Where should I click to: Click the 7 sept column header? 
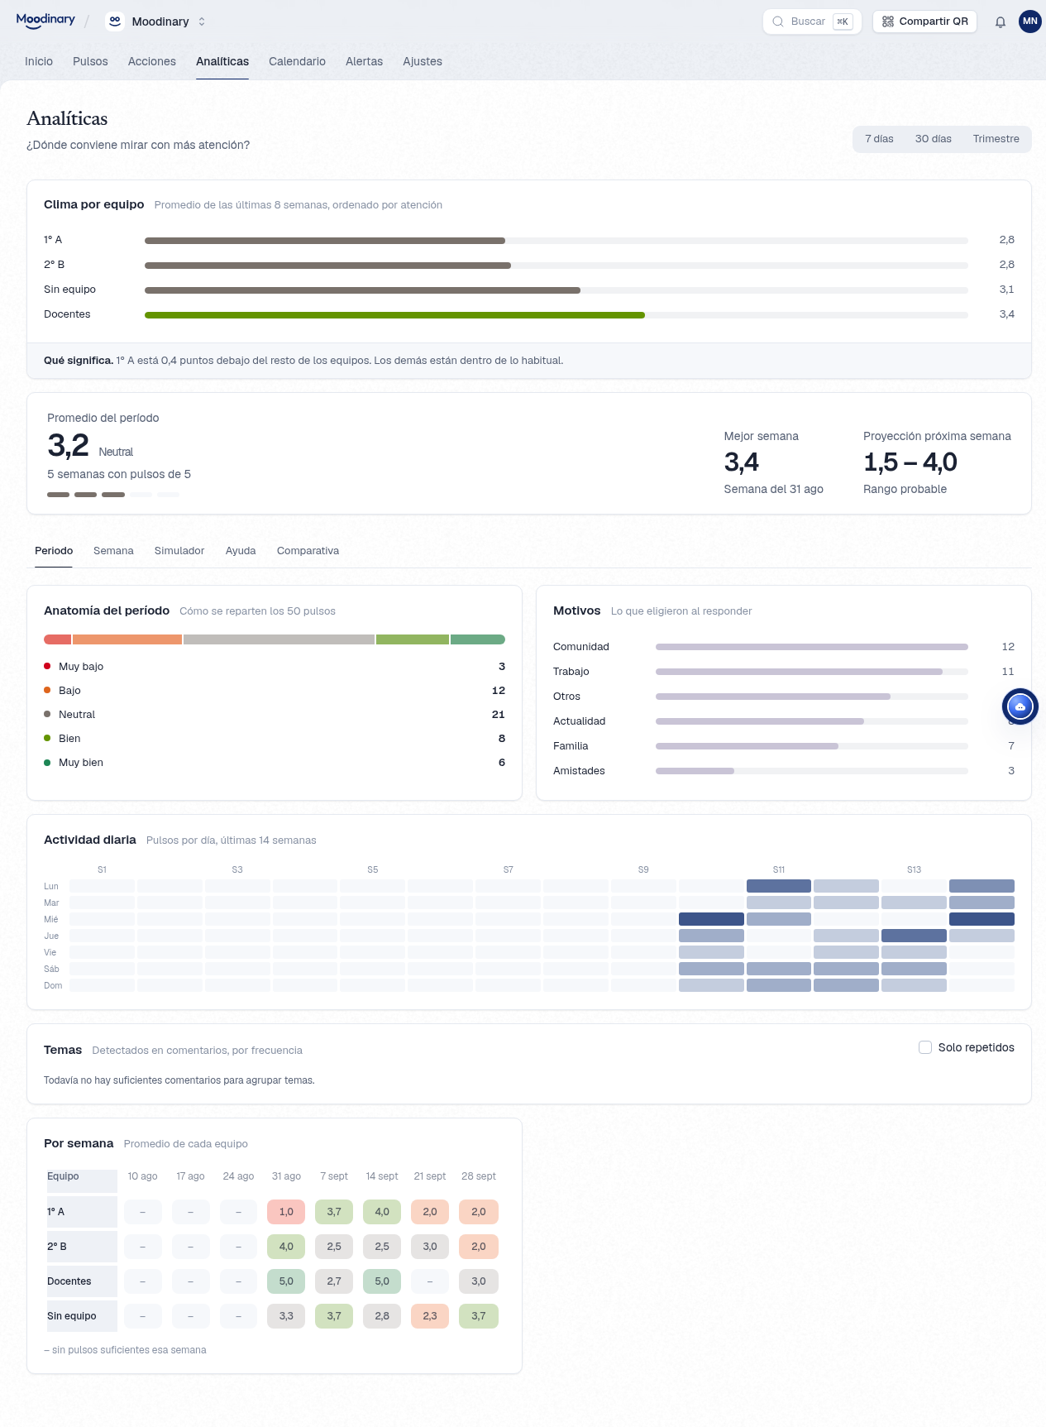click(x=334, y=1176)
